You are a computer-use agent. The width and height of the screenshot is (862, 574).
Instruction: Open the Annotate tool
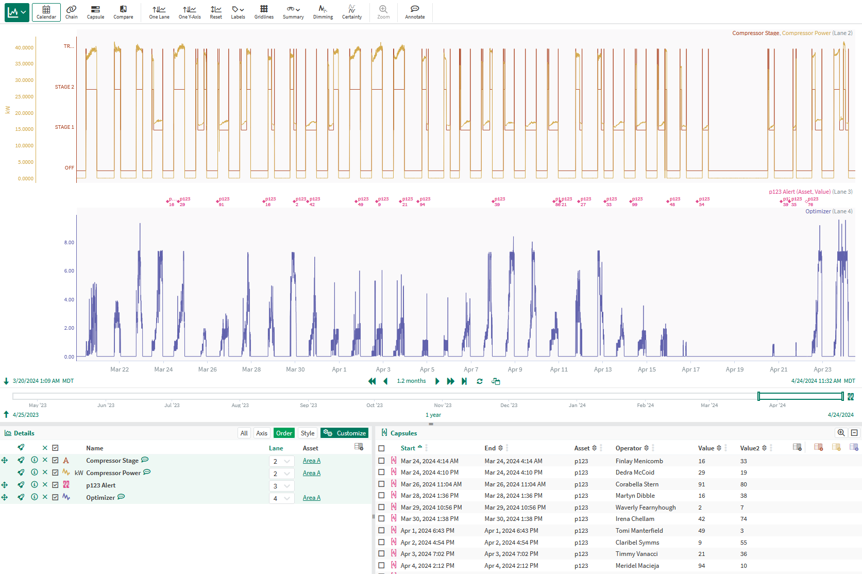[x=415, y=12]
